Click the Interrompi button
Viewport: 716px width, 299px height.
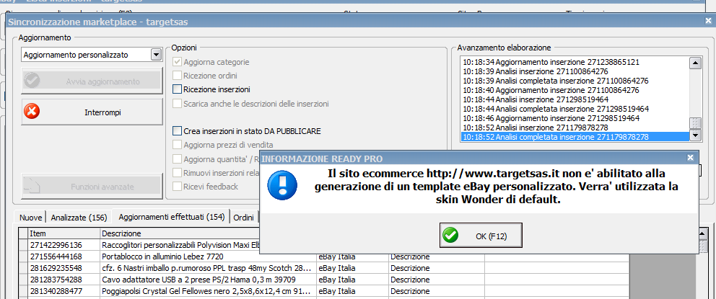(x=92, y=112)
